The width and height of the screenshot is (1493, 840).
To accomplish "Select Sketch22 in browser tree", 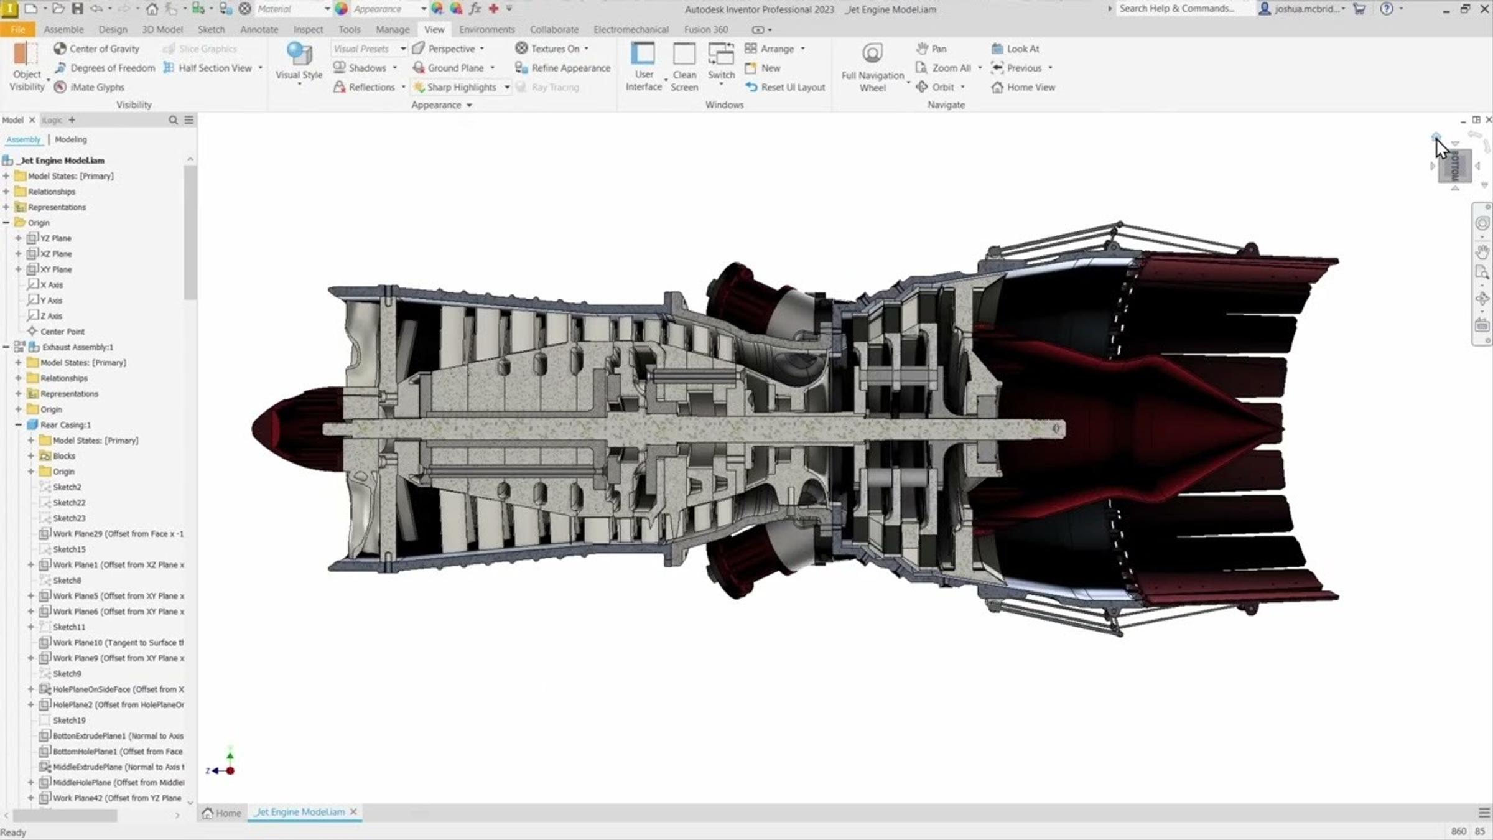I will pos(68,503).
